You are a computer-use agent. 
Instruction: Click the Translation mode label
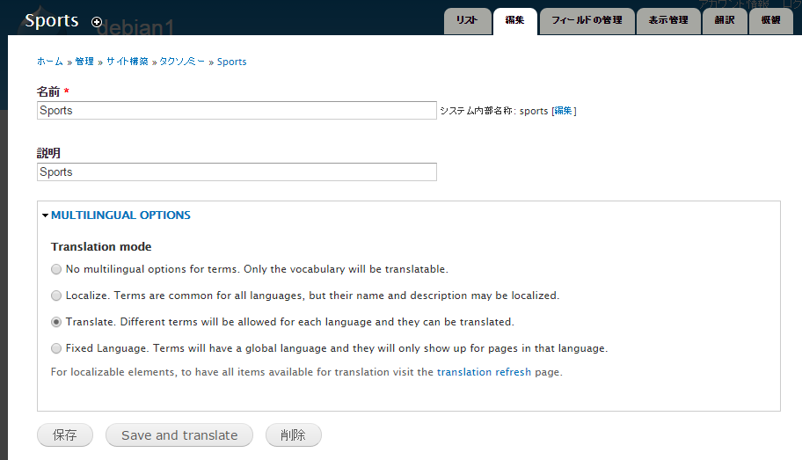pos(101,246)
